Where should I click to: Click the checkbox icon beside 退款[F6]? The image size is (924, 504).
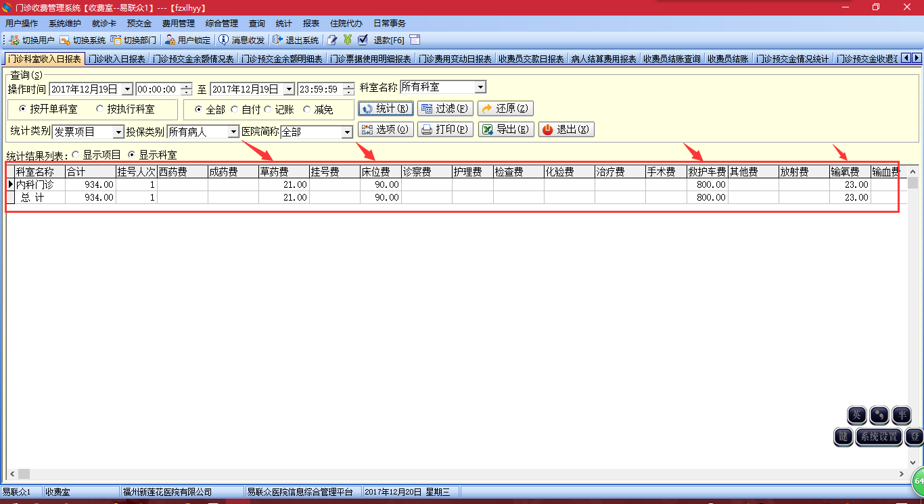tap(363, 40)
